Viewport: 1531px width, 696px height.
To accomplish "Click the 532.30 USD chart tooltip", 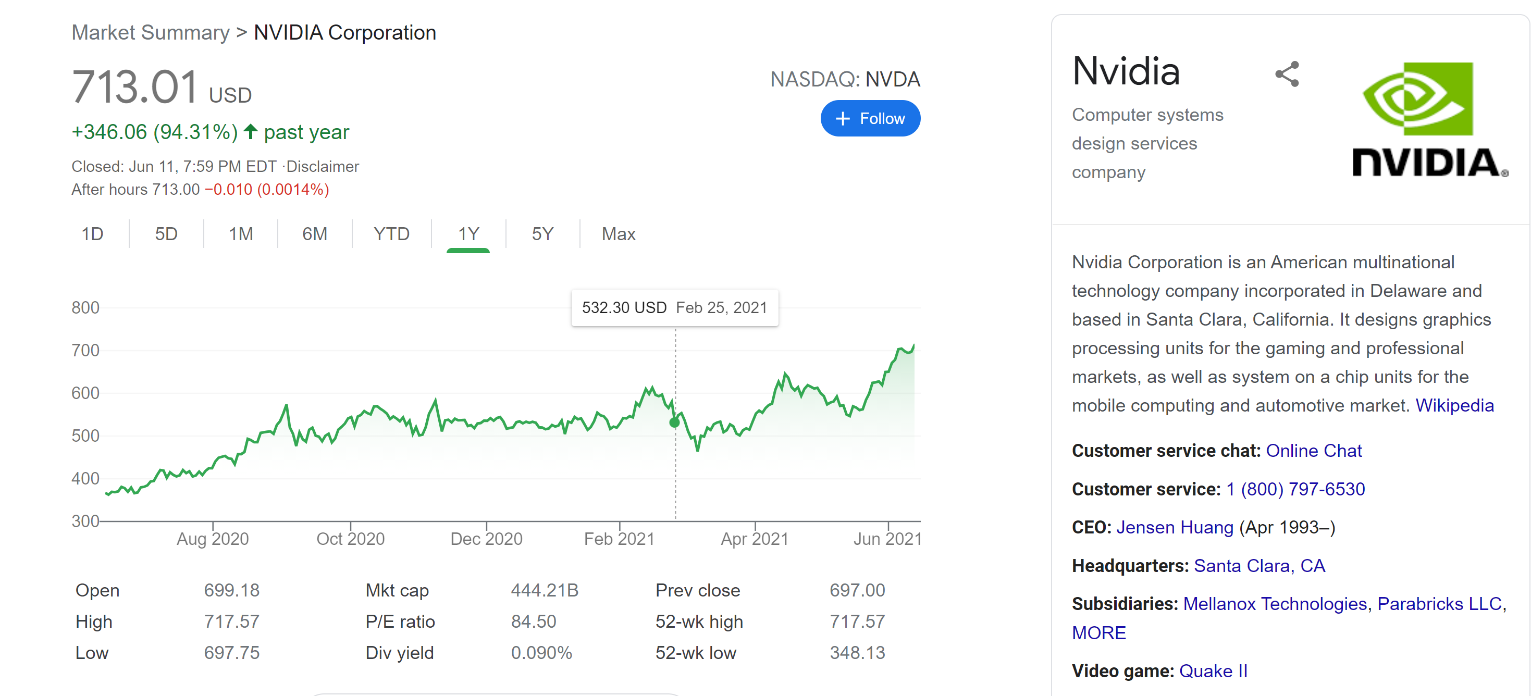I will click(x=674, y=308).
